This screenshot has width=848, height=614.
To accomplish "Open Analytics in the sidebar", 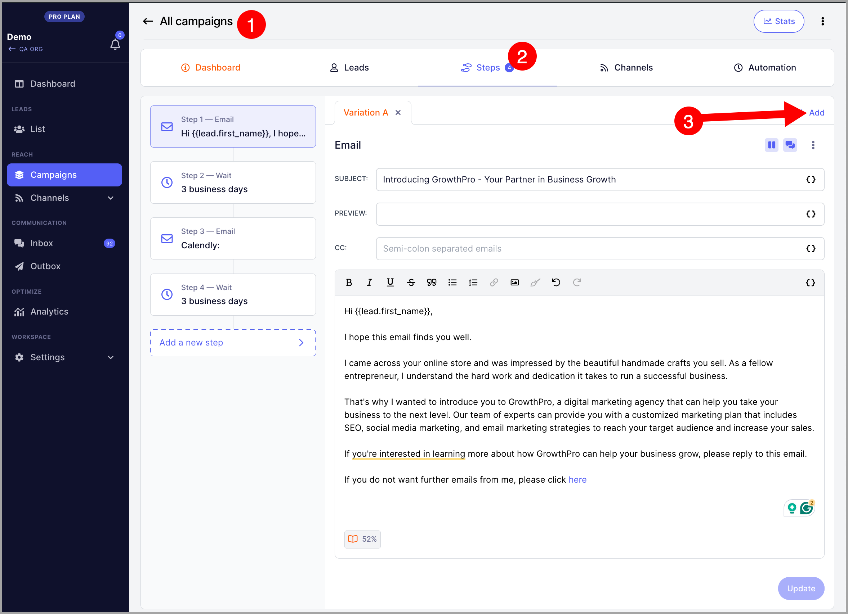I will tap(64, 311).
